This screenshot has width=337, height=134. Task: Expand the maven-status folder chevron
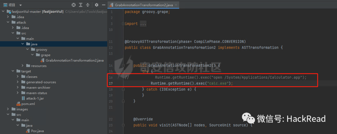coord(17,93)
